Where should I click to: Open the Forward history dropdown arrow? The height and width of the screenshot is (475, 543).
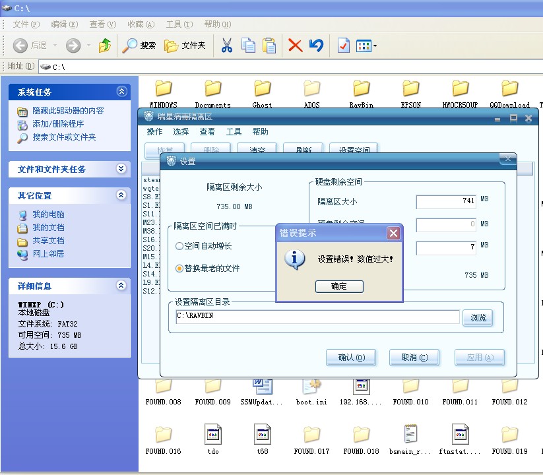click(89, 46)
